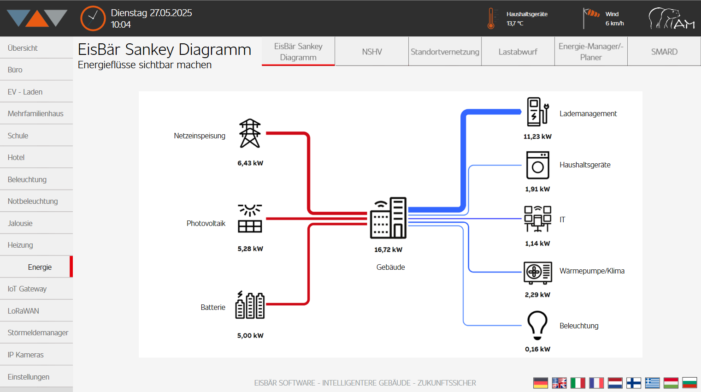Click the 11,23 kW charging value
701x392 pixels.
click(537, 137)
